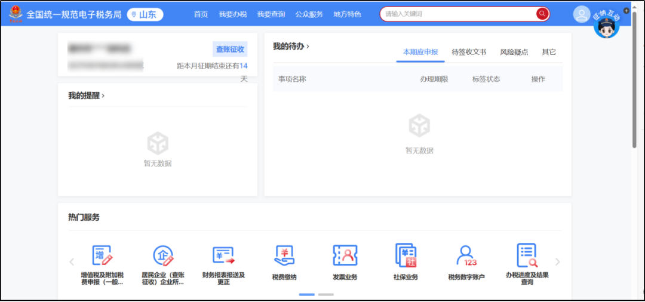Image resolution: width=645 pixels, height=302 pixels.
Task: Switch to the 待签收文书 tab
Action: point(469,52)
